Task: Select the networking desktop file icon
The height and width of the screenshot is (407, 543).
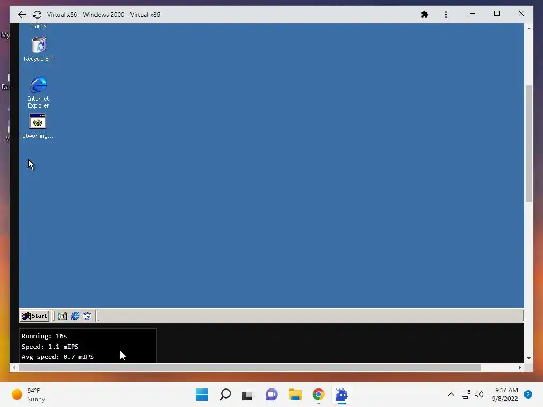Action: click(x=38, y=126)
